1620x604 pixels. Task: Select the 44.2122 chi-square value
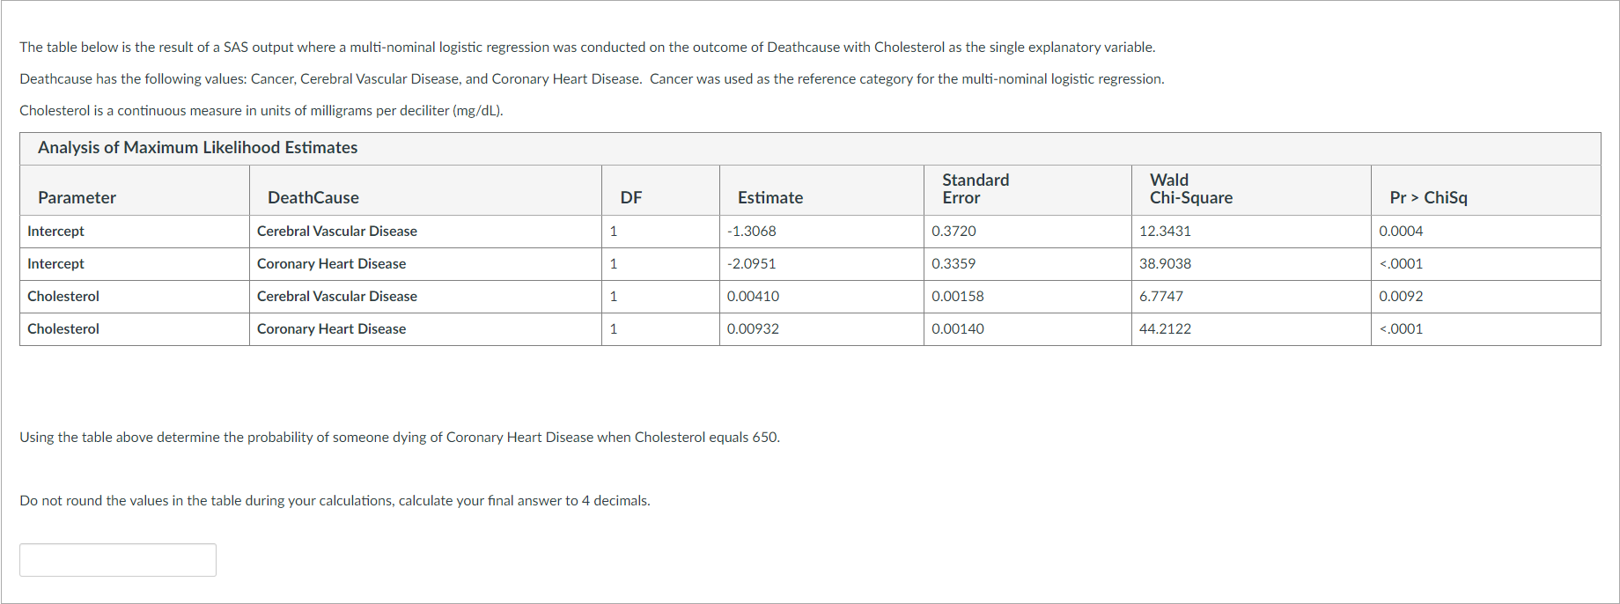[1165, 328]
